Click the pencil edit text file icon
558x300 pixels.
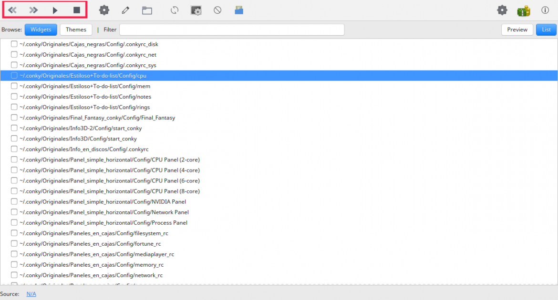[x=125, y=10]
